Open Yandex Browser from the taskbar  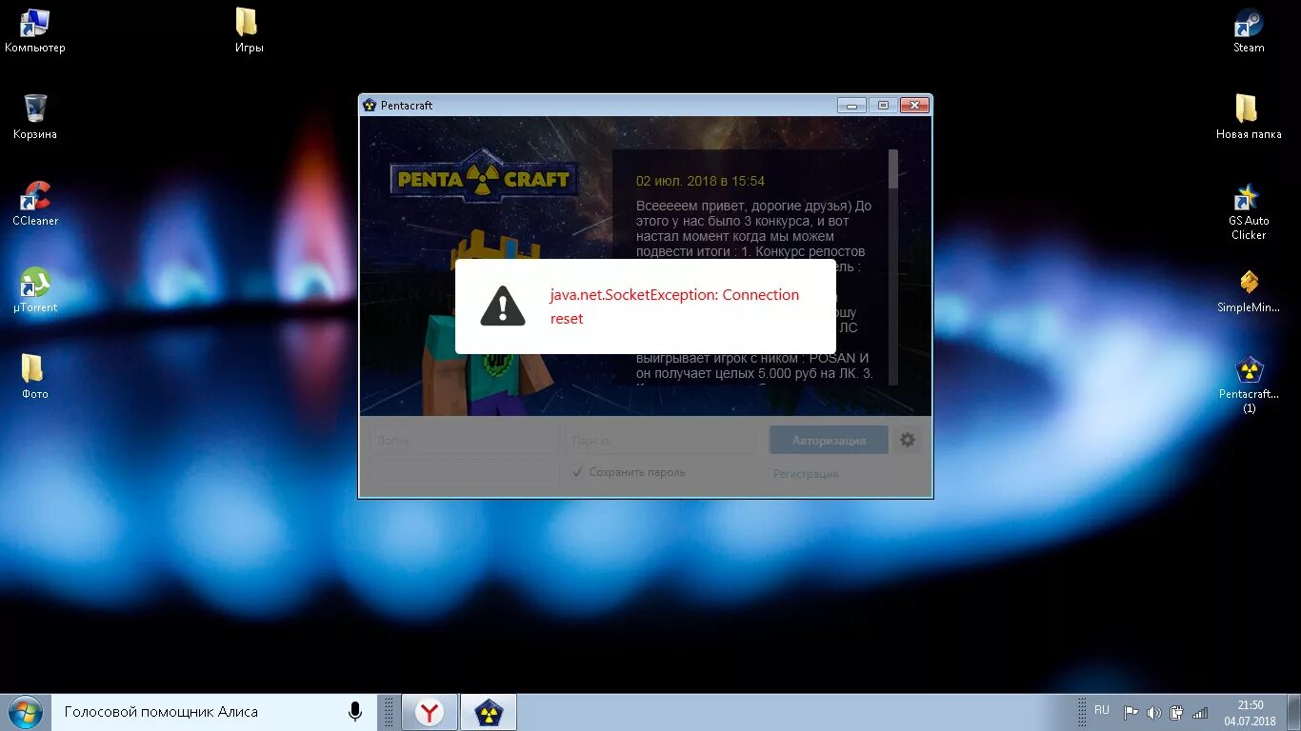[430, 712]
